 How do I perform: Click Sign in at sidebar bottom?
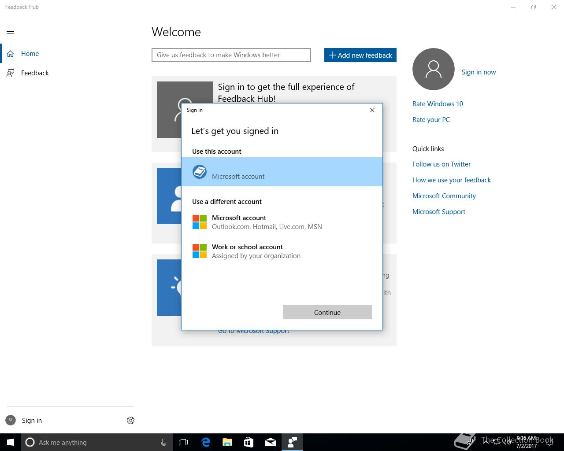(x=32, y=421)
